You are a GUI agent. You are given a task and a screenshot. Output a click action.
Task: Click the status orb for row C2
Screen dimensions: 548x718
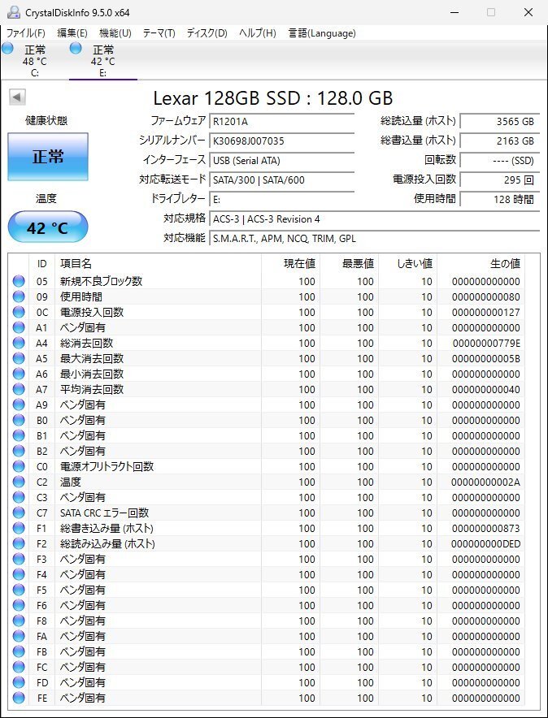click(19, 482)
